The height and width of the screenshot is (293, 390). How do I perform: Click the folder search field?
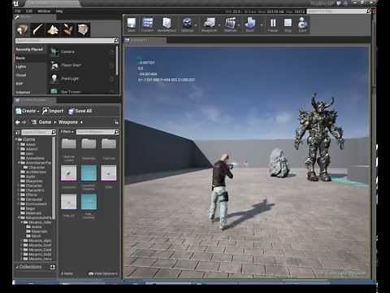[39, 132]
